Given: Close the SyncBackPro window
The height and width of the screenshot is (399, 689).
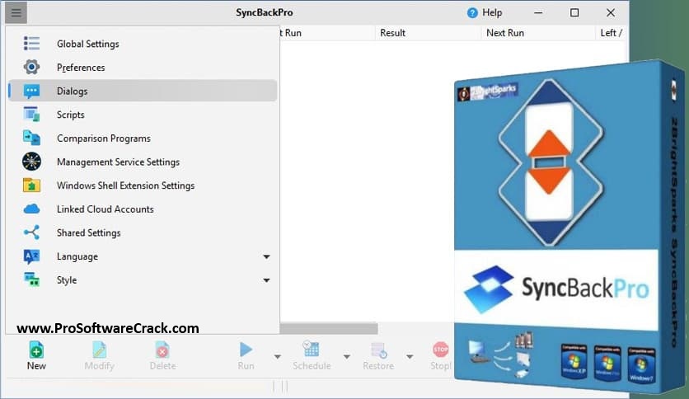Looking at the screenshot, I should pos(611,12).
